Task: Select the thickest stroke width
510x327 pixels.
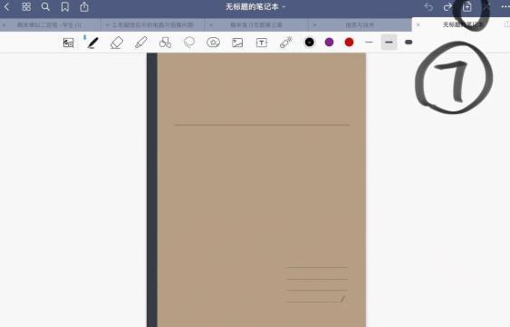Action: [409, 42]
